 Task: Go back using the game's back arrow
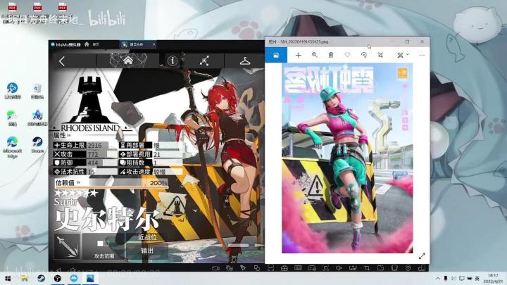click(62, 61)
